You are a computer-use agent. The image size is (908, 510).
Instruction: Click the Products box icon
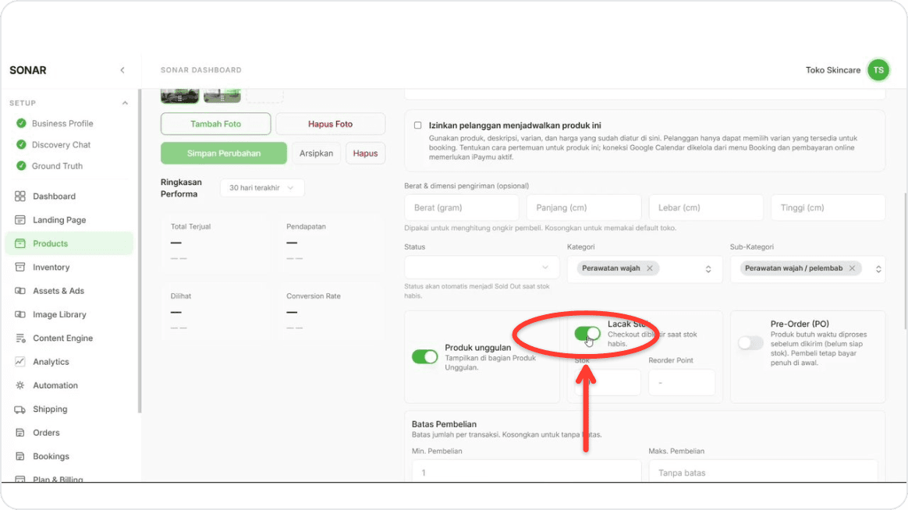[x=20, y=244]
